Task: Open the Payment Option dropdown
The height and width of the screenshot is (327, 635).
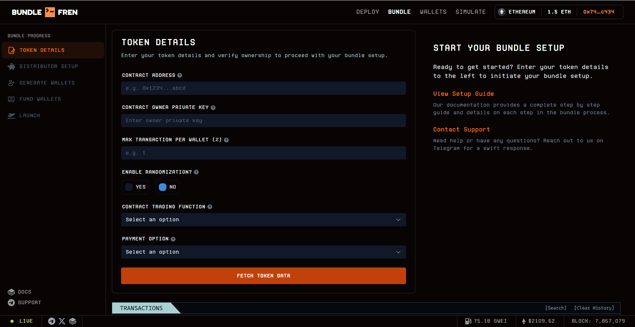Action: (263, 252)
